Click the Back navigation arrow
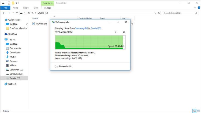 [x=4, y=13]
